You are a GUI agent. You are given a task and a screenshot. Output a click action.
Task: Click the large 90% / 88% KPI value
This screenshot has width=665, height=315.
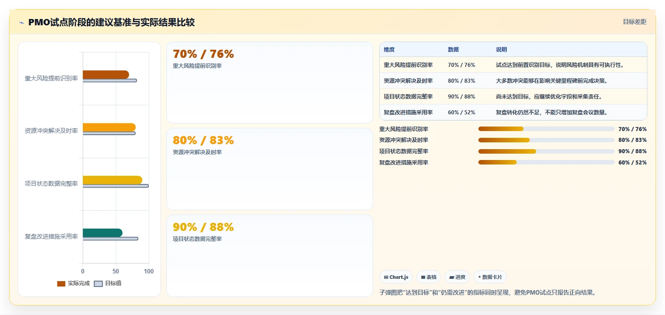(203, 227)
